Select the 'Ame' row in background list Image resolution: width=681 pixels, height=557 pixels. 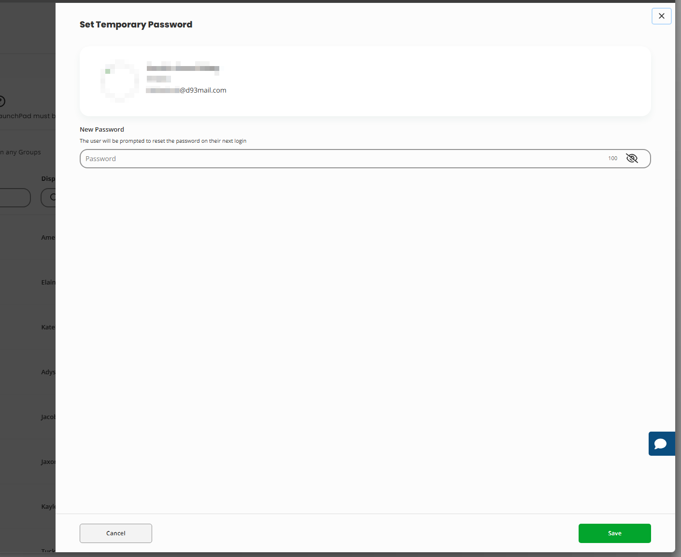tap(48, 238)
